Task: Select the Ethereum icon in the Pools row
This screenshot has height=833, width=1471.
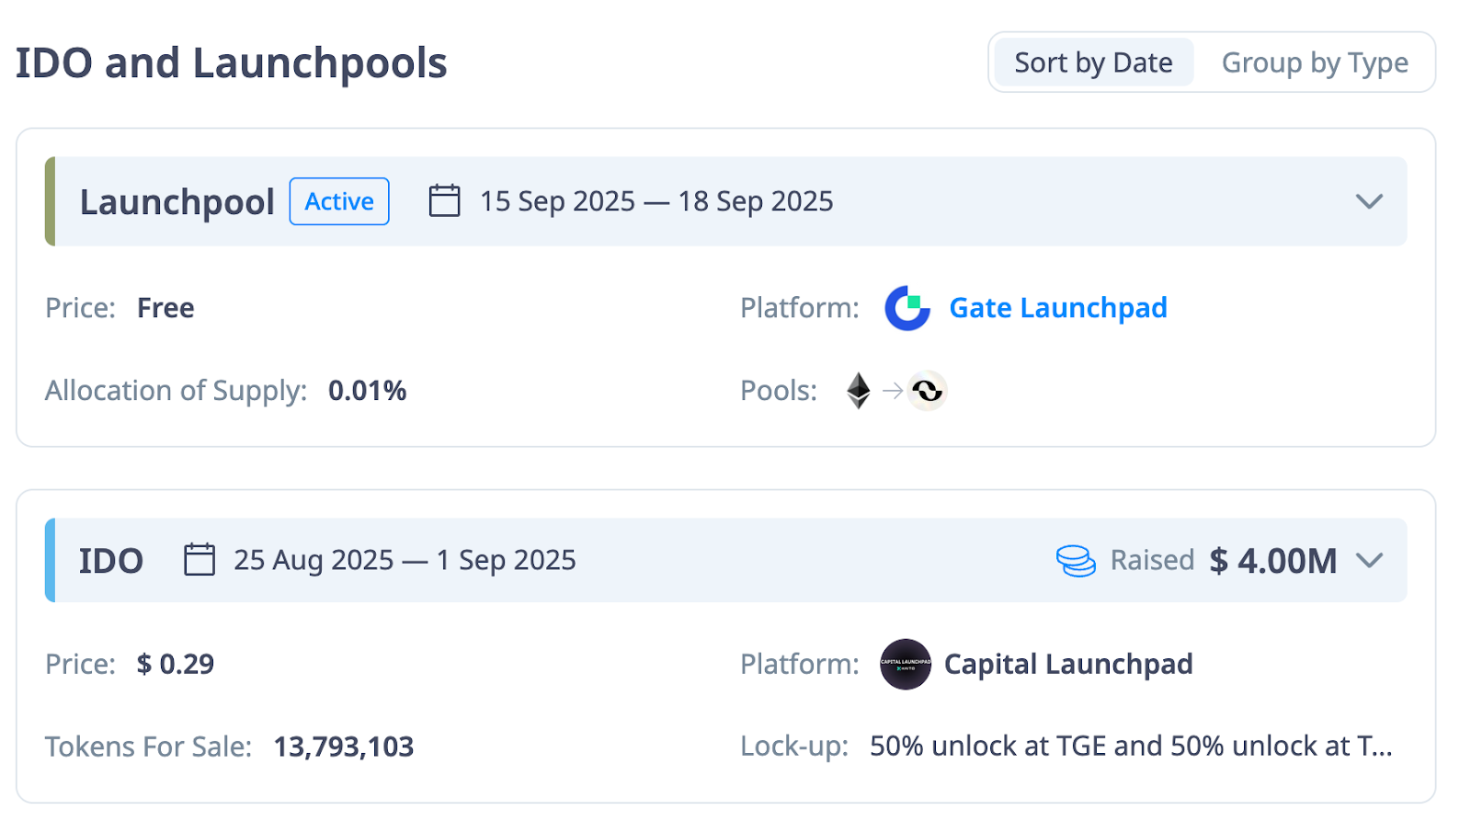Action: click(857, 391)
